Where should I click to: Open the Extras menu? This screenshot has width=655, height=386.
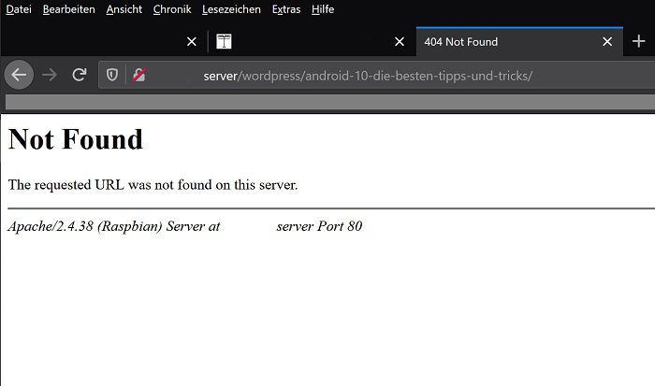click(285, 9)
